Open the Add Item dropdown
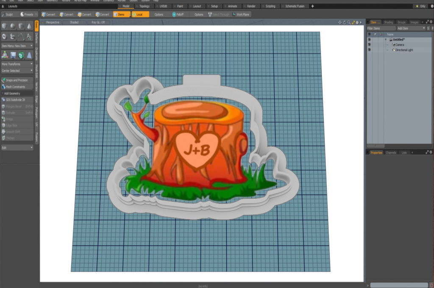434x288 pixels. 410,28
